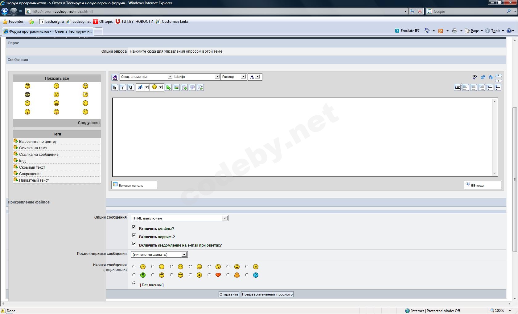Insert a bulleted list

(x=498, y=88)
